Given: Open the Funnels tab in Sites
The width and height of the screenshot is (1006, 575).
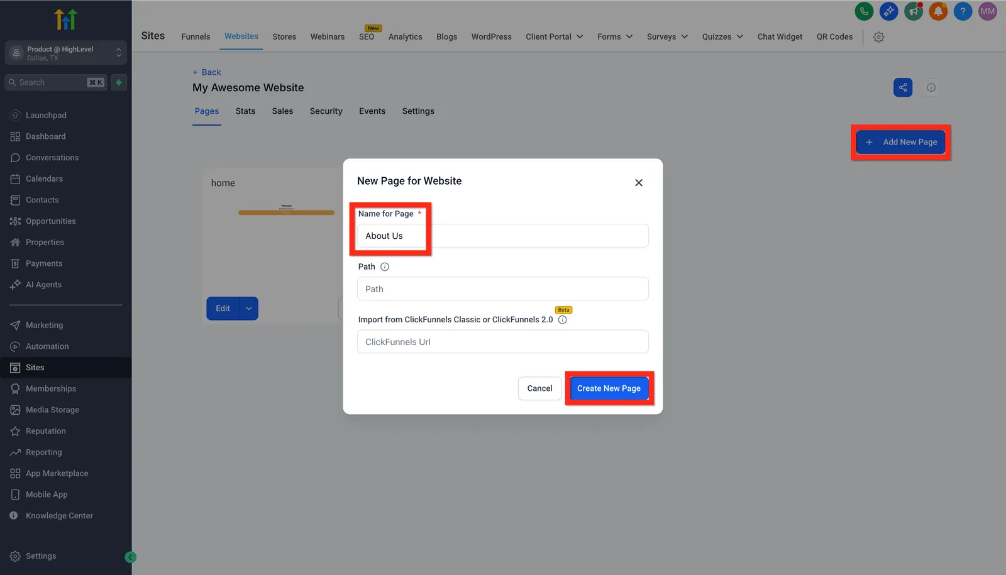Looking at the screenshot, I should (196, 37).
